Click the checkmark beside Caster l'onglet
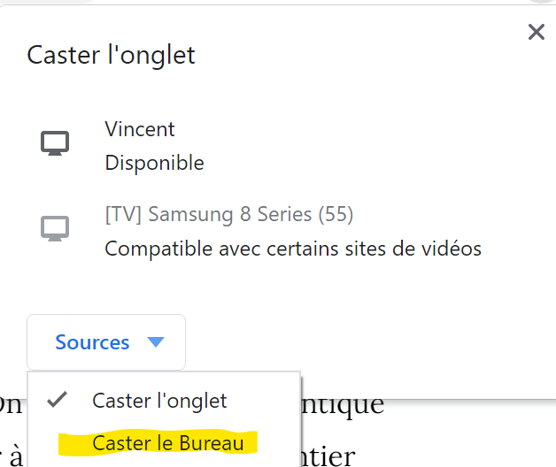 coord(57,400)
